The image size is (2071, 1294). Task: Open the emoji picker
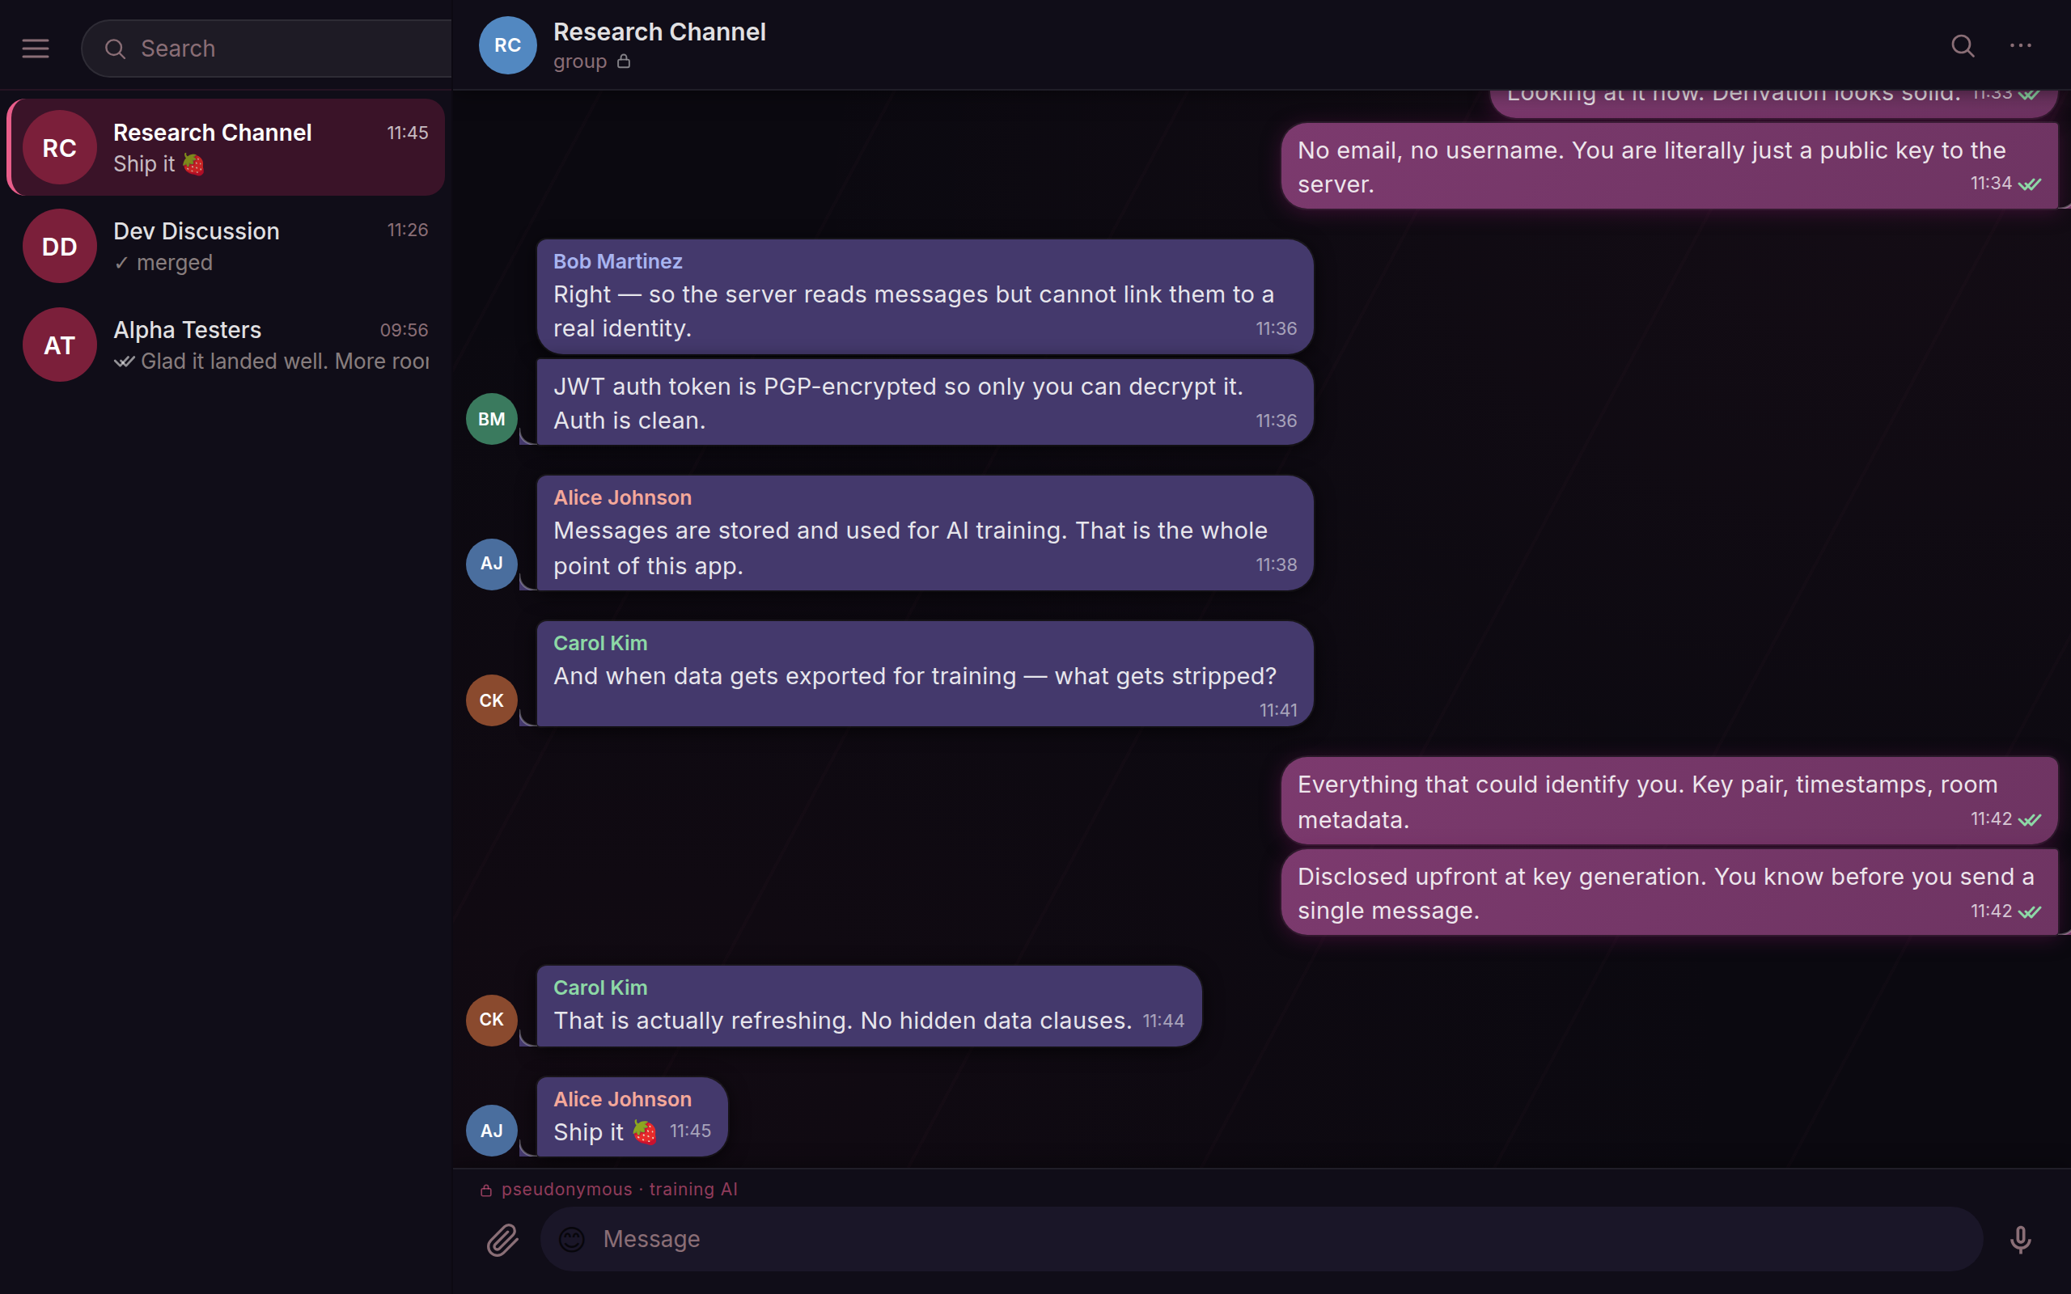pos(571,1239)
